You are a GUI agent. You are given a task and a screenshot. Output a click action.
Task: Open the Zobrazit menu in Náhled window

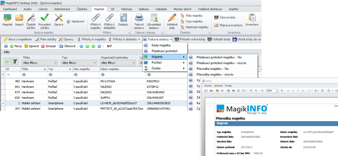[x=218, y=86]
